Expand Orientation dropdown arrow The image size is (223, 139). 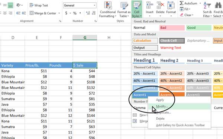[x=22, y=6]
